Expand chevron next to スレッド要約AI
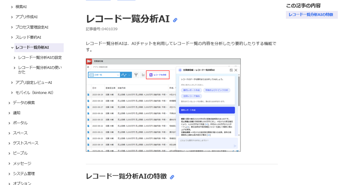Screen dimensions: 341x185 click(12, 37)
